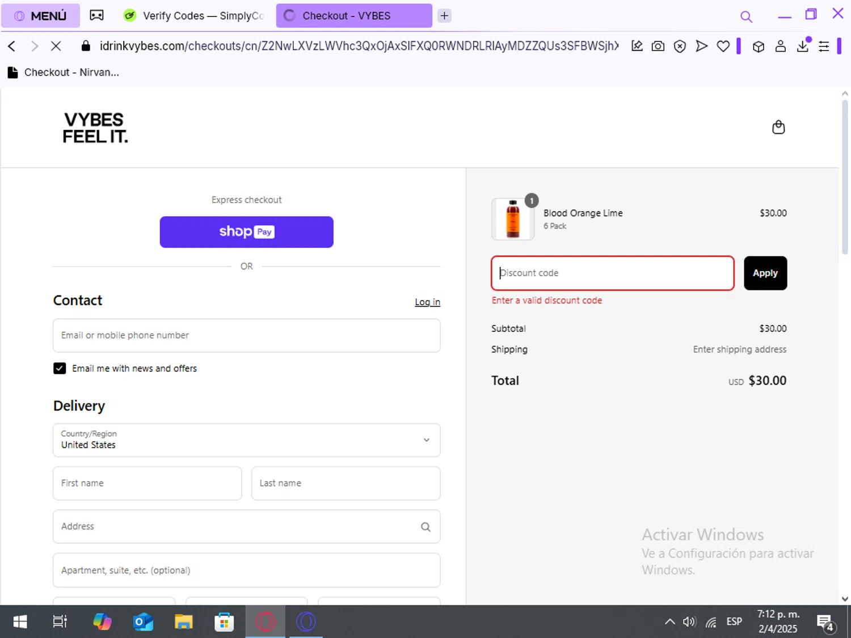Open the profile account icon

(781, 46)
